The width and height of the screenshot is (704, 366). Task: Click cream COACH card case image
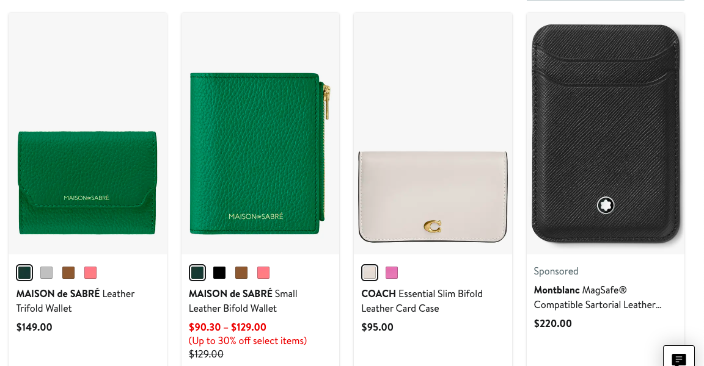pos(433,196)
